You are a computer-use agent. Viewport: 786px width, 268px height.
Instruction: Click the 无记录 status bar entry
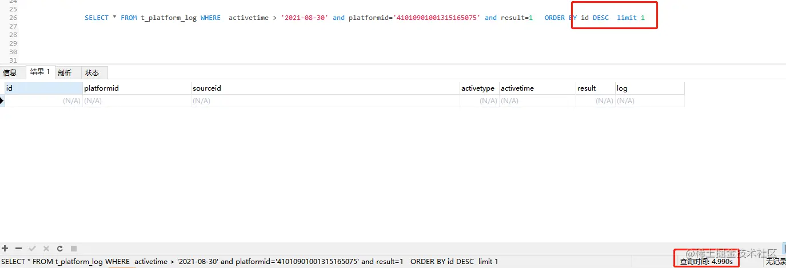click(x=776, y=262)
